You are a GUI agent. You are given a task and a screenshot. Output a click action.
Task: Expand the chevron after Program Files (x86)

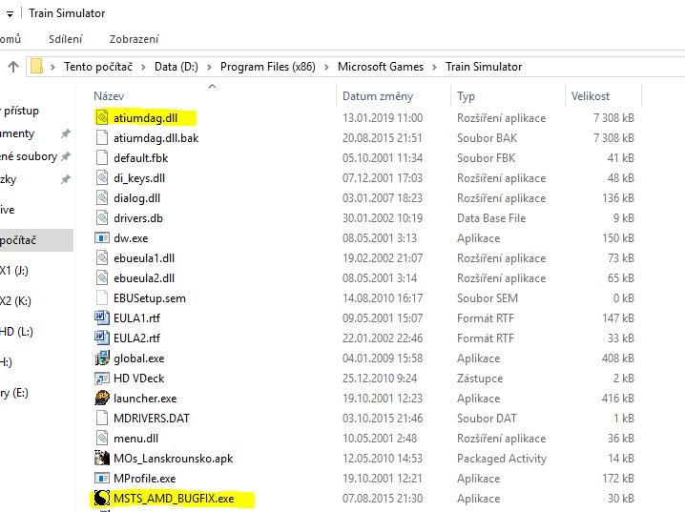point(329,67)
